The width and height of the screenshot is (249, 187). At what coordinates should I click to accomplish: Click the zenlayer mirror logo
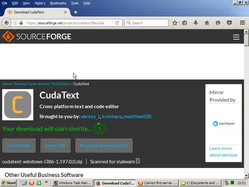coord(224,123)
